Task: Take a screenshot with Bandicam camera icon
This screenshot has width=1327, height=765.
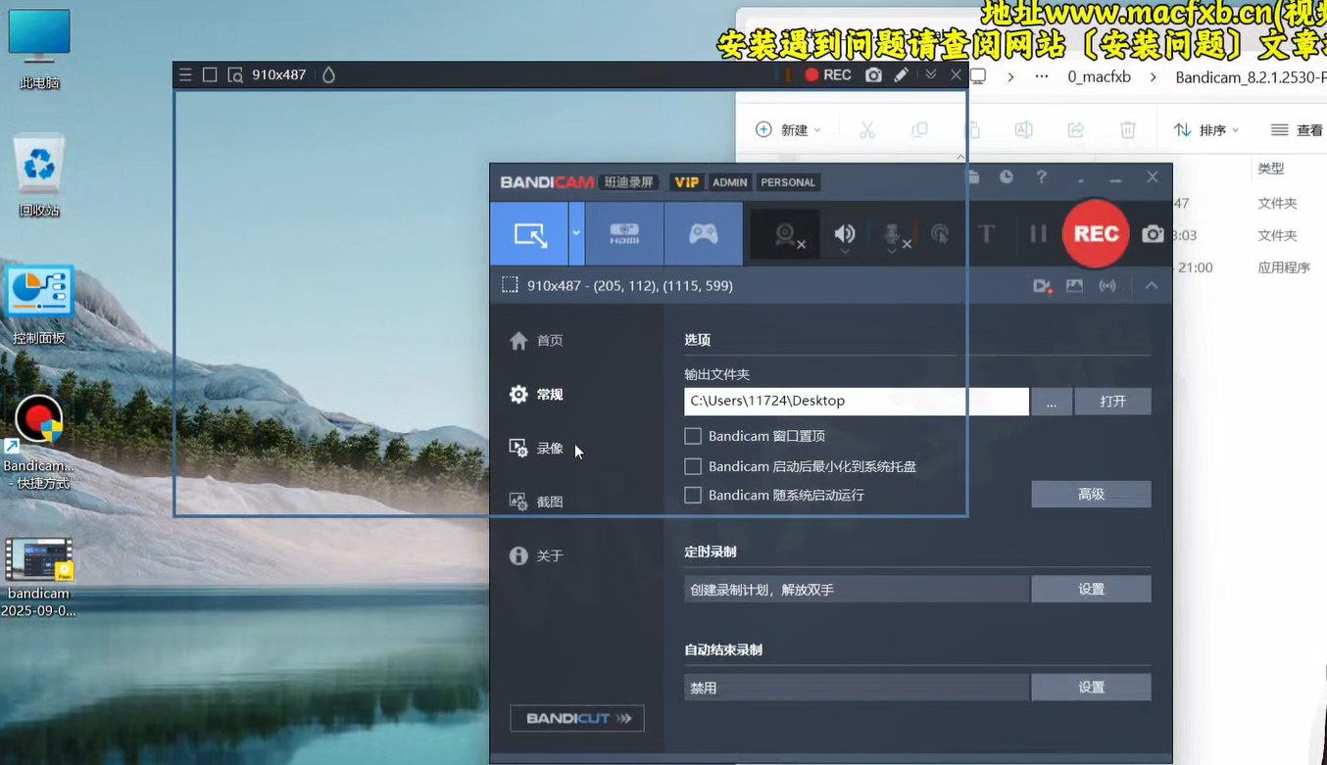Action: click(x=1153, y=234)
